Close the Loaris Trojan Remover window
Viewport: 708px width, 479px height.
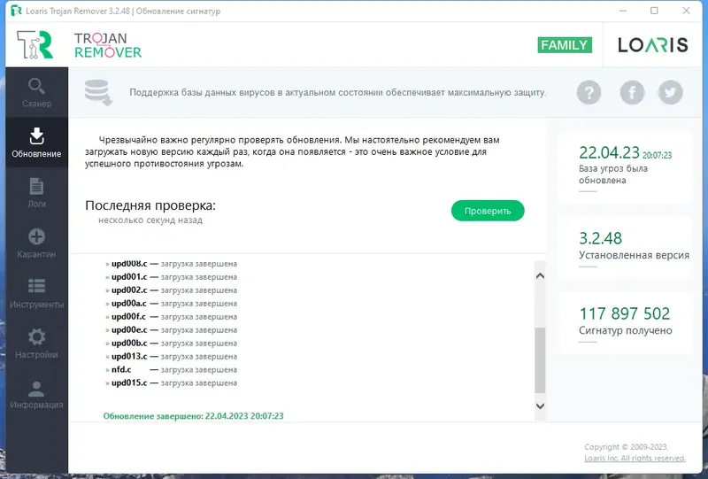pyautogui.click(x=687, y=11)
